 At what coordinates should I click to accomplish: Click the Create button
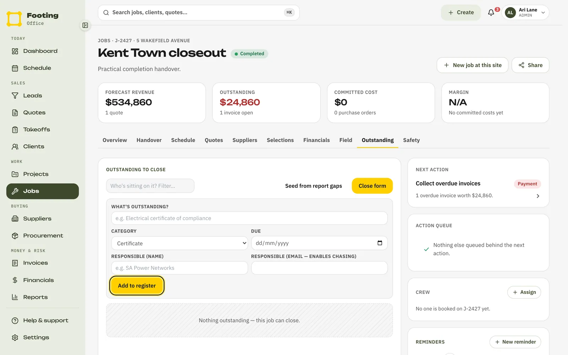pyautogui.click(x=461, y=12)
